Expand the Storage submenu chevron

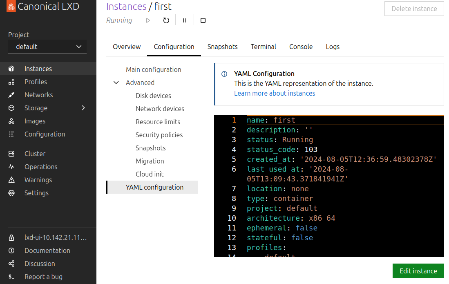point(83,108)
